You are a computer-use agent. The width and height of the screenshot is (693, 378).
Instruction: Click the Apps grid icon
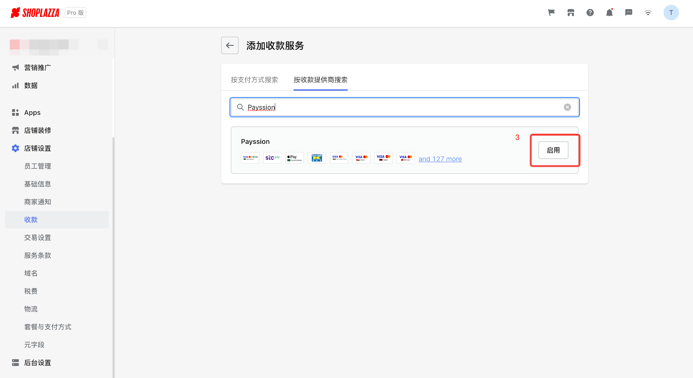[x=16, y=113]
